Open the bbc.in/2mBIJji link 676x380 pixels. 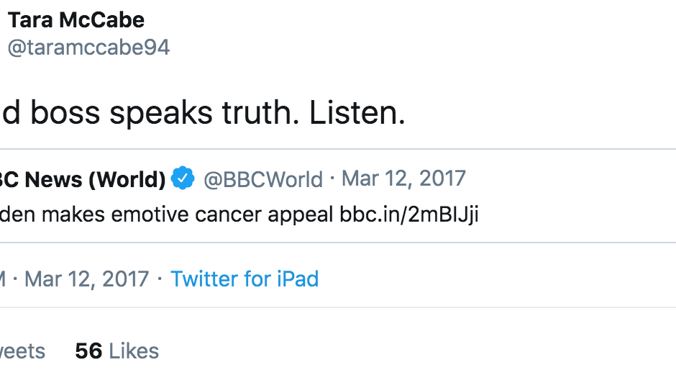point(408,214)
